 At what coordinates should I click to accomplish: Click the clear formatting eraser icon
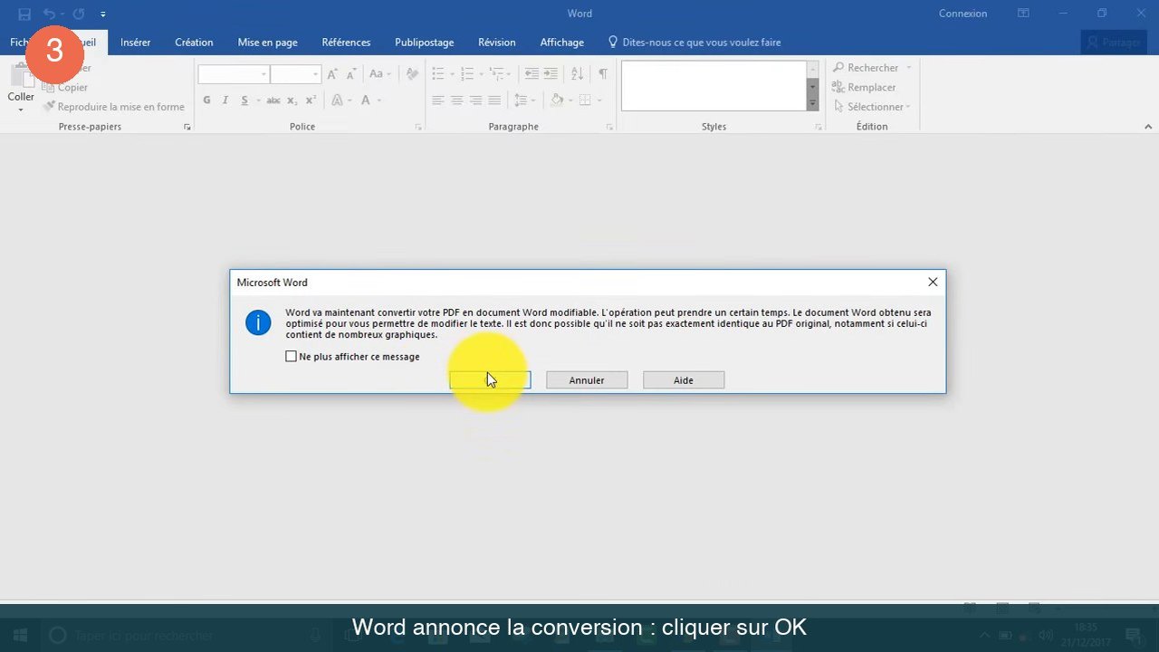412,74
